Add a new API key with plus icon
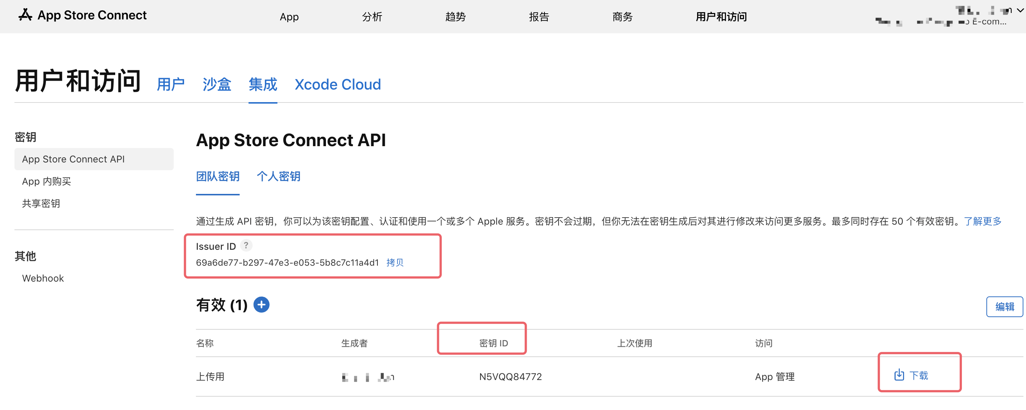Image resolution: width=1026 pixels, height=410 pixels. tap(261, 305)
